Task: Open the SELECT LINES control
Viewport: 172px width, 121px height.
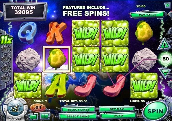Action: tap(78, 110)
